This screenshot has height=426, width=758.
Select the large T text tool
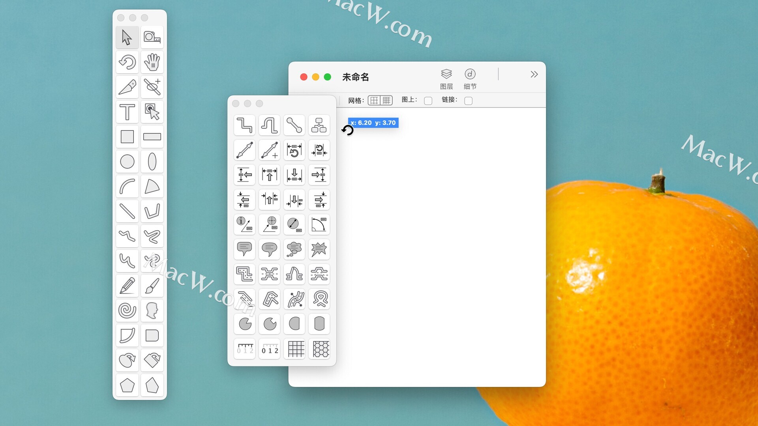coord(127,112)
